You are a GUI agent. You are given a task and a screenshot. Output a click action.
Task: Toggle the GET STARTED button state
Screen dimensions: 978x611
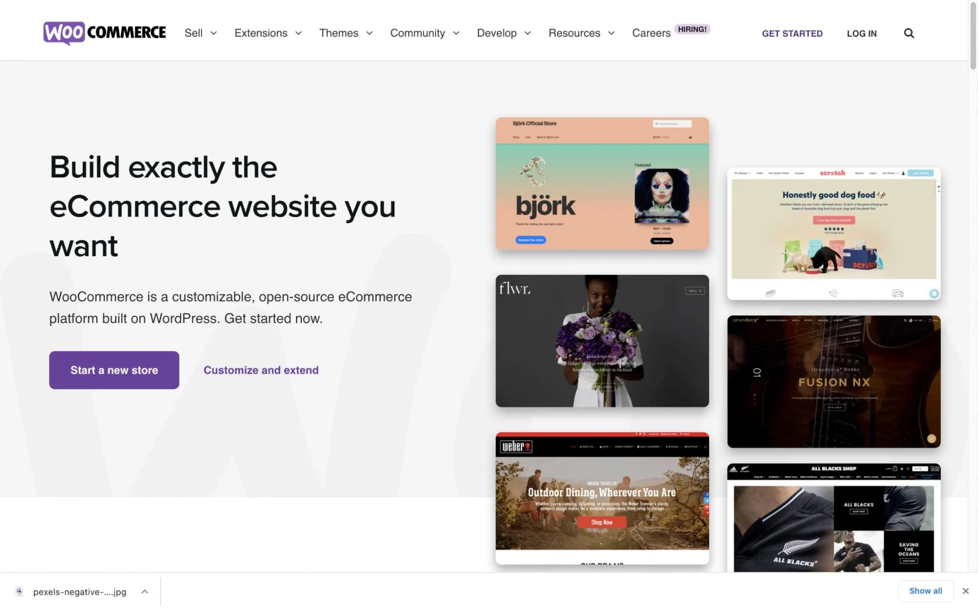click(792, 32)
